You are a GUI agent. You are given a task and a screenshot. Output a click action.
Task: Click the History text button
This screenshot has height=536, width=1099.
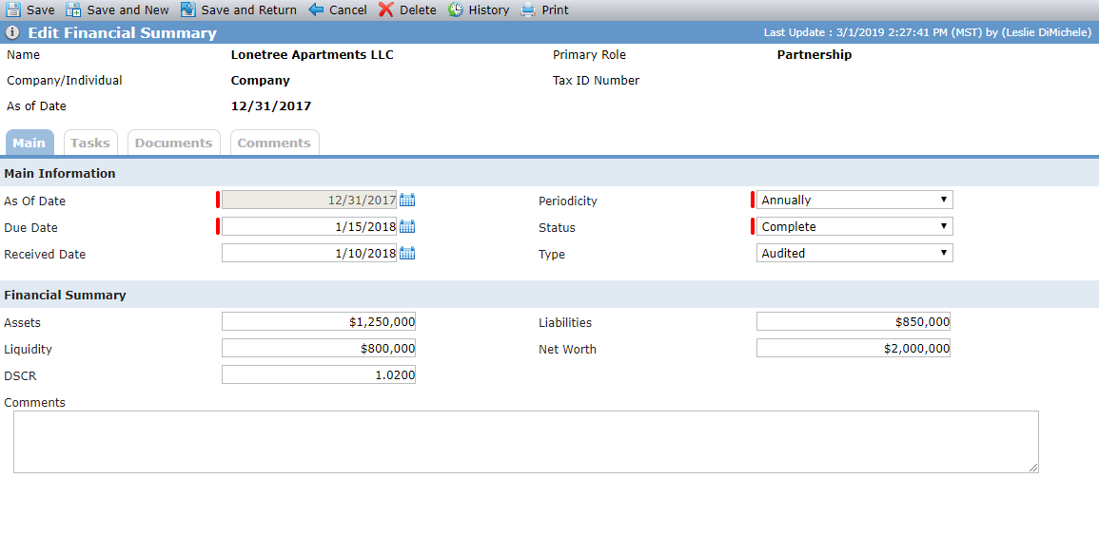(x=488, y=10)
